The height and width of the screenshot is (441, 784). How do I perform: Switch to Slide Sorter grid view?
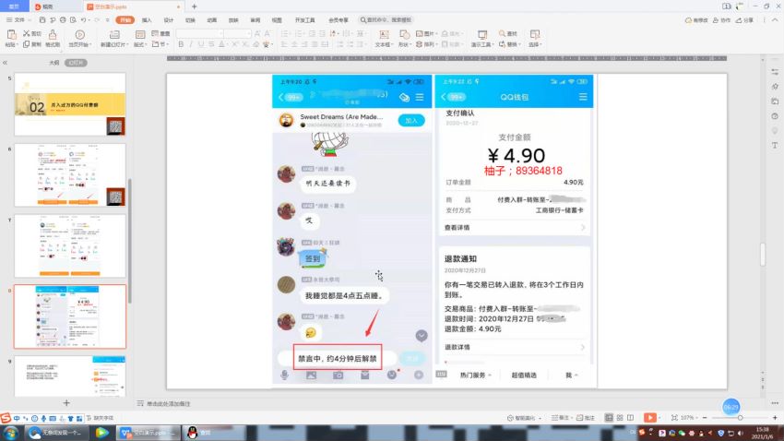click(620, 418)
